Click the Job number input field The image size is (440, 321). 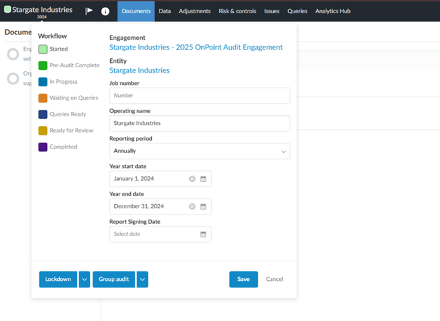click(x=199, y=96)
